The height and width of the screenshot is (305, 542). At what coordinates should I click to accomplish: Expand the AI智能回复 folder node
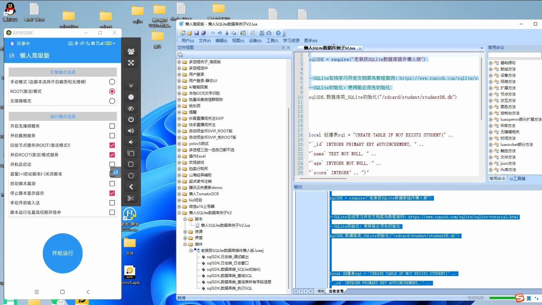[179, 87]
